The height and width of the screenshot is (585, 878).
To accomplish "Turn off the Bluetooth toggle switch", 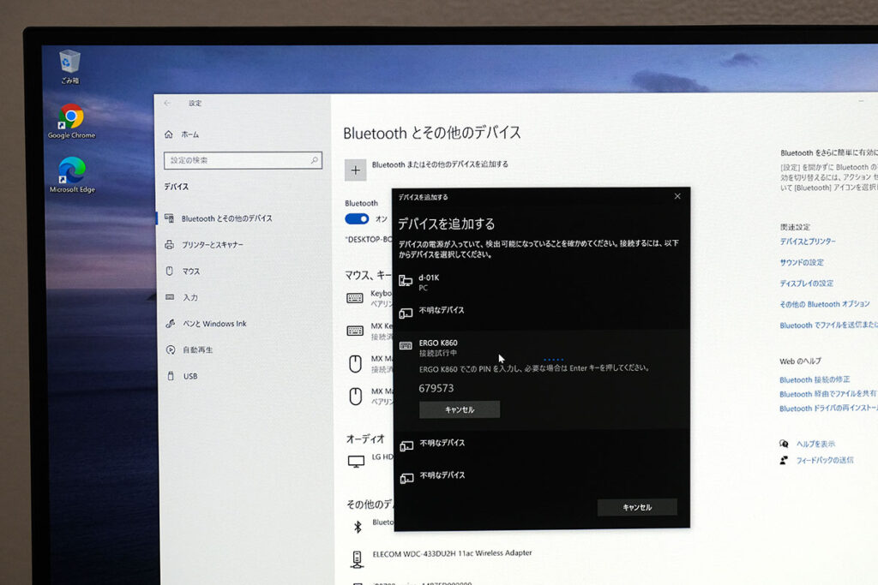I will click(x=357, y=218).
